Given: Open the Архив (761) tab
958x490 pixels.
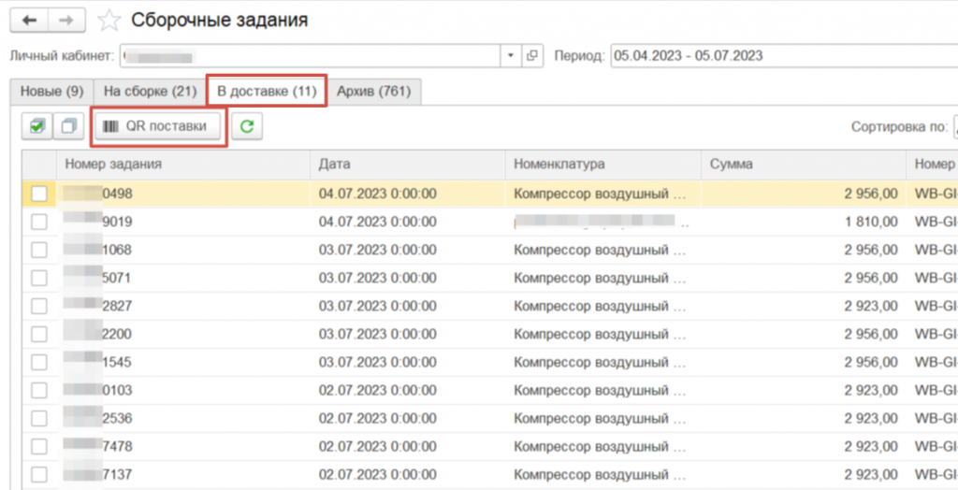Looking at the screenshot, I should (x=374, y=92).
